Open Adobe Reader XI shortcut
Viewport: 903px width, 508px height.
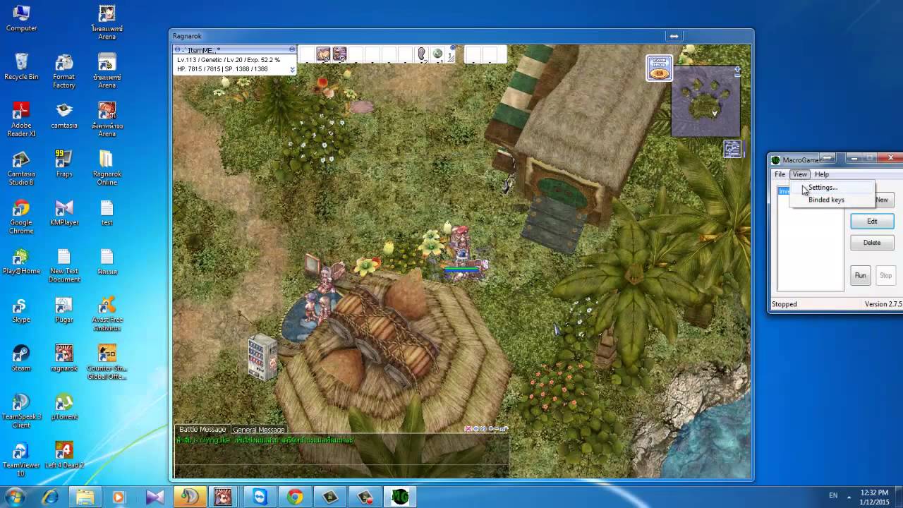pyautogui.click(x=21, y=120)
